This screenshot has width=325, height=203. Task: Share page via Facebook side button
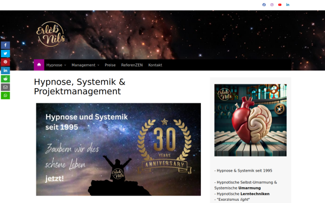[5, 45]
